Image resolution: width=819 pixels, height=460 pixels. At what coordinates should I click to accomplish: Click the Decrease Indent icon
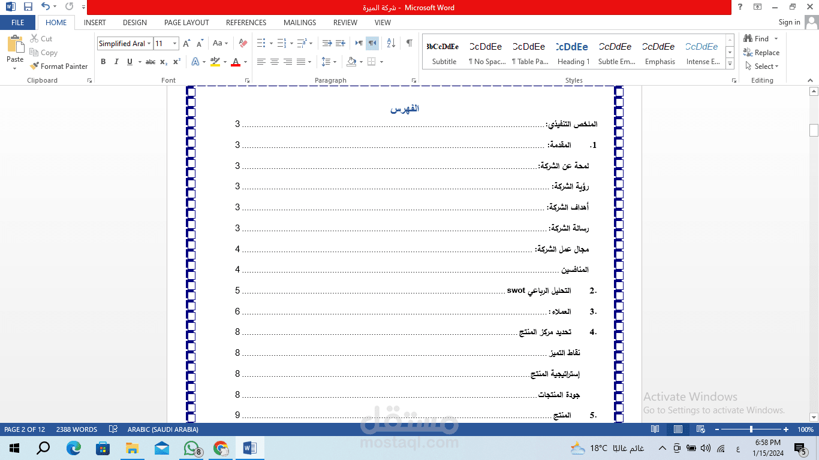coord(327,44)
